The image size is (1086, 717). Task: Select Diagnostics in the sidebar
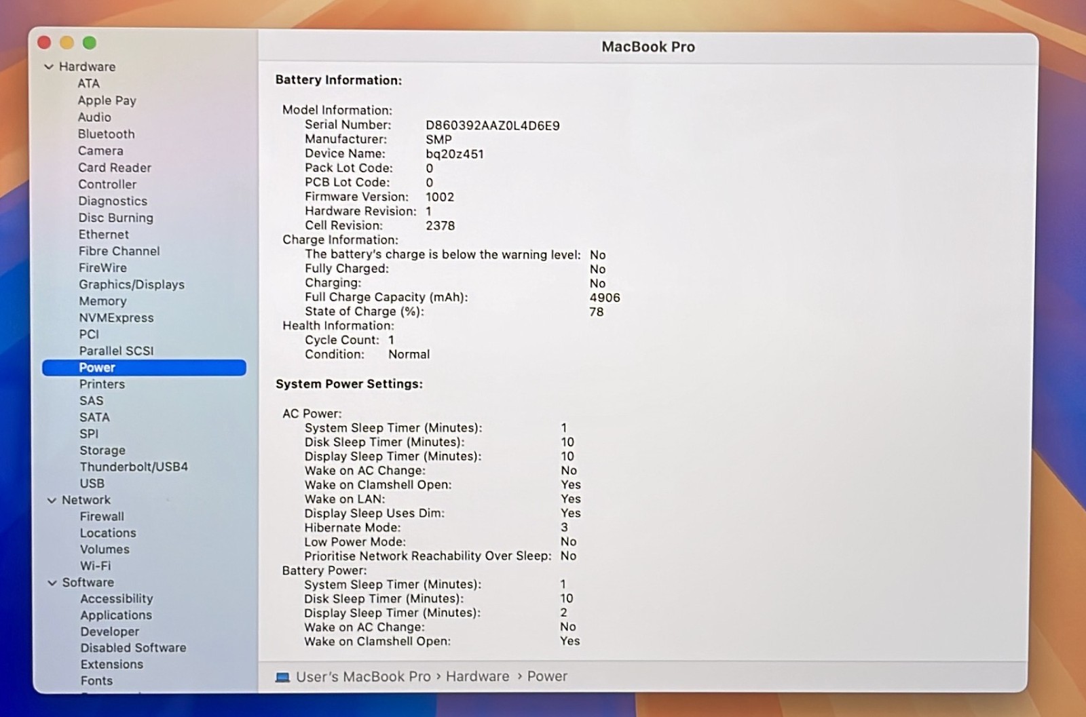(112, 201)
